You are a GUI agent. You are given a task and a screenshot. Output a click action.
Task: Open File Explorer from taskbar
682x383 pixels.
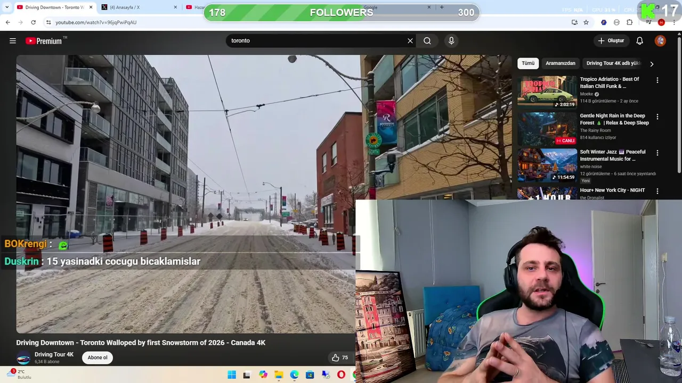pyautogui.click(x=279, y=375)
